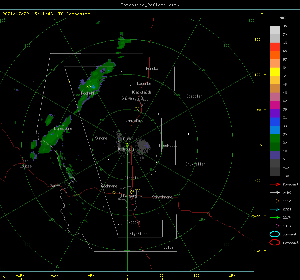The image size is (300, 280).
Task: Click the gray clutter echo east of Olds
Action: point(143,146)
